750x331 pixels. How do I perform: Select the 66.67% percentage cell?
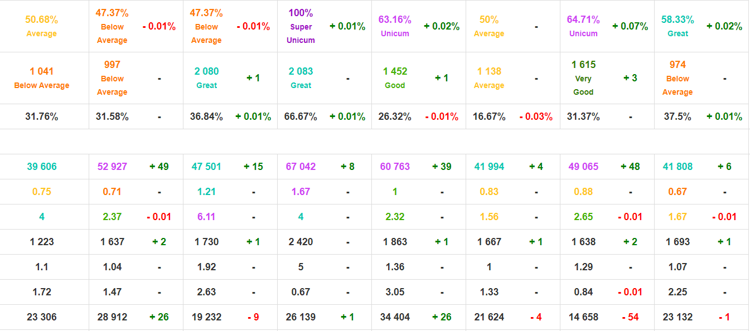[301, 116]
